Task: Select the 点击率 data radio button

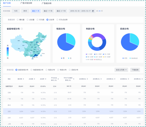Action: 47,20
